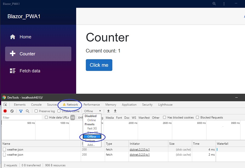
Task: Go to Memory tab
Action: (x=111, y=105)
